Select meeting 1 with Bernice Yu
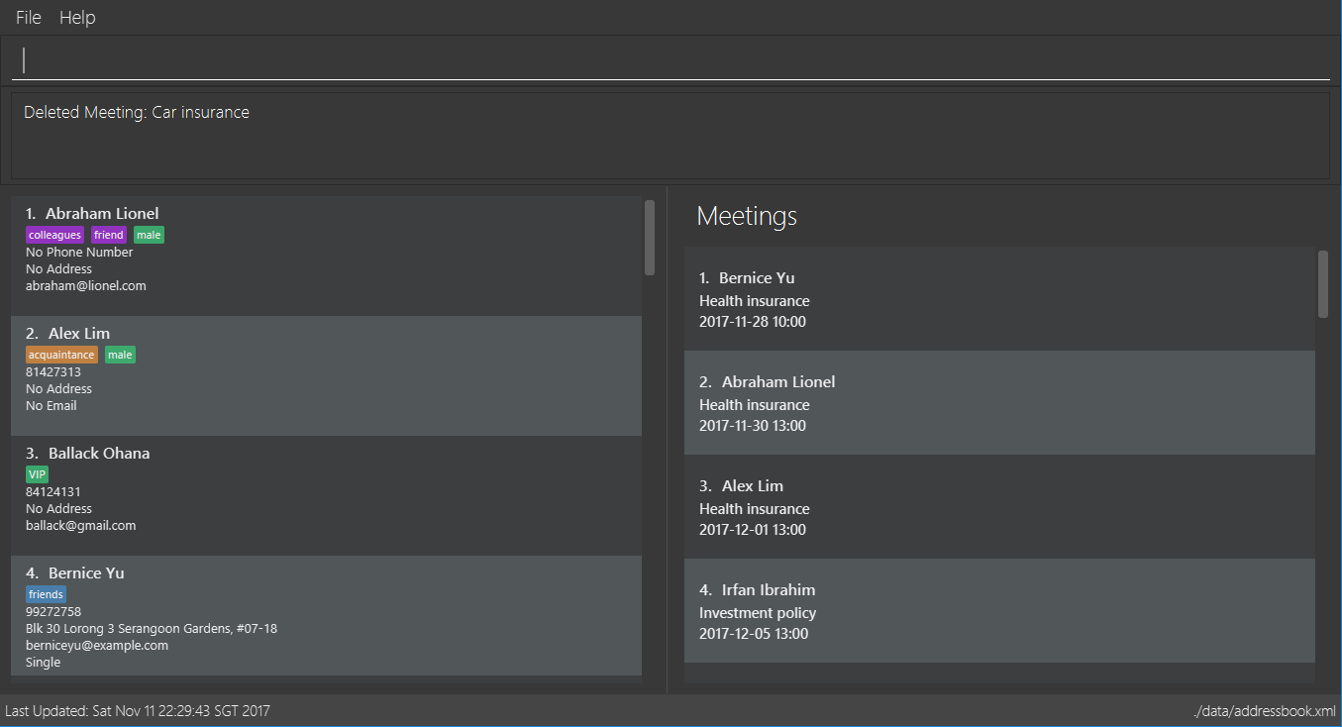 pos(999,299)
